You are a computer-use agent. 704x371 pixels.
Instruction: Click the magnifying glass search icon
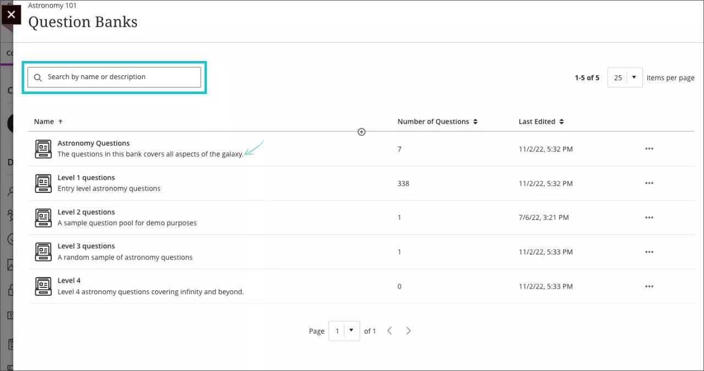(x=37, y=77)
